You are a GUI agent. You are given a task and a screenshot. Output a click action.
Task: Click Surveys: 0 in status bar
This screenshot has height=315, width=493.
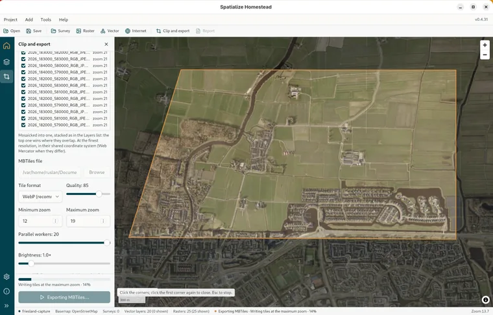111,311
